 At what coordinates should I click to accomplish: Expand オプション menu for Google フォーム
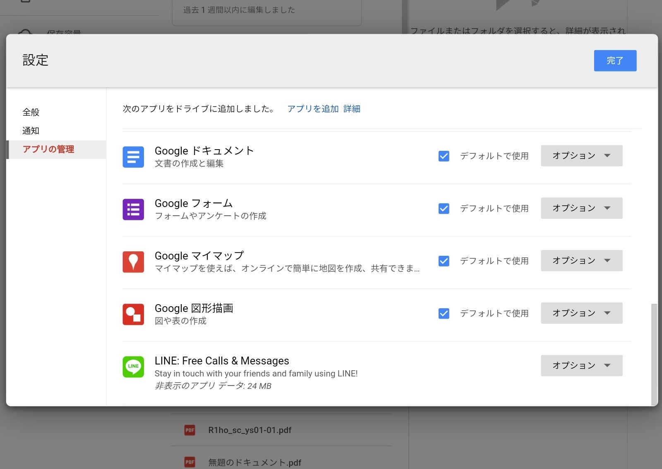click(581, 208)
